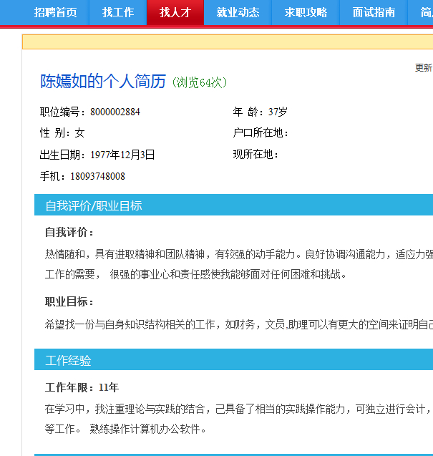Click the 户口所在地 label
Screen dimensions: 433x456
click(261, 133)
